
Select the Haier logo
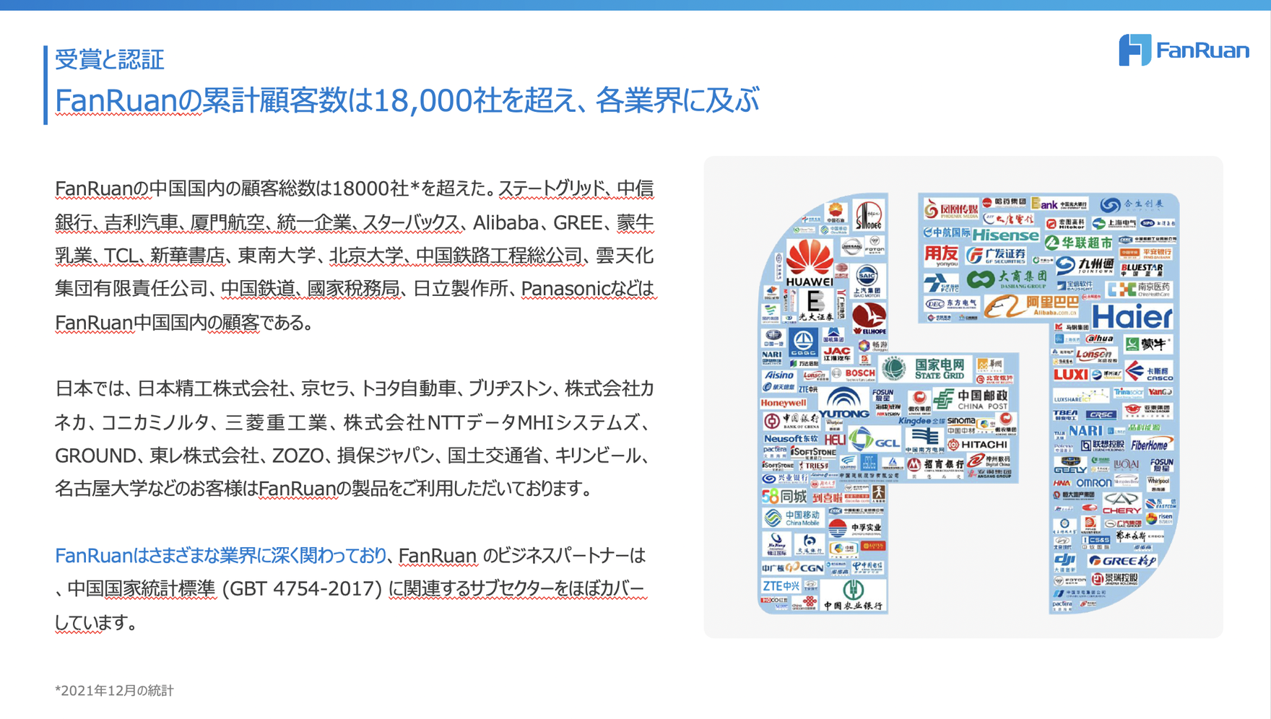[x=1132, y=317]
